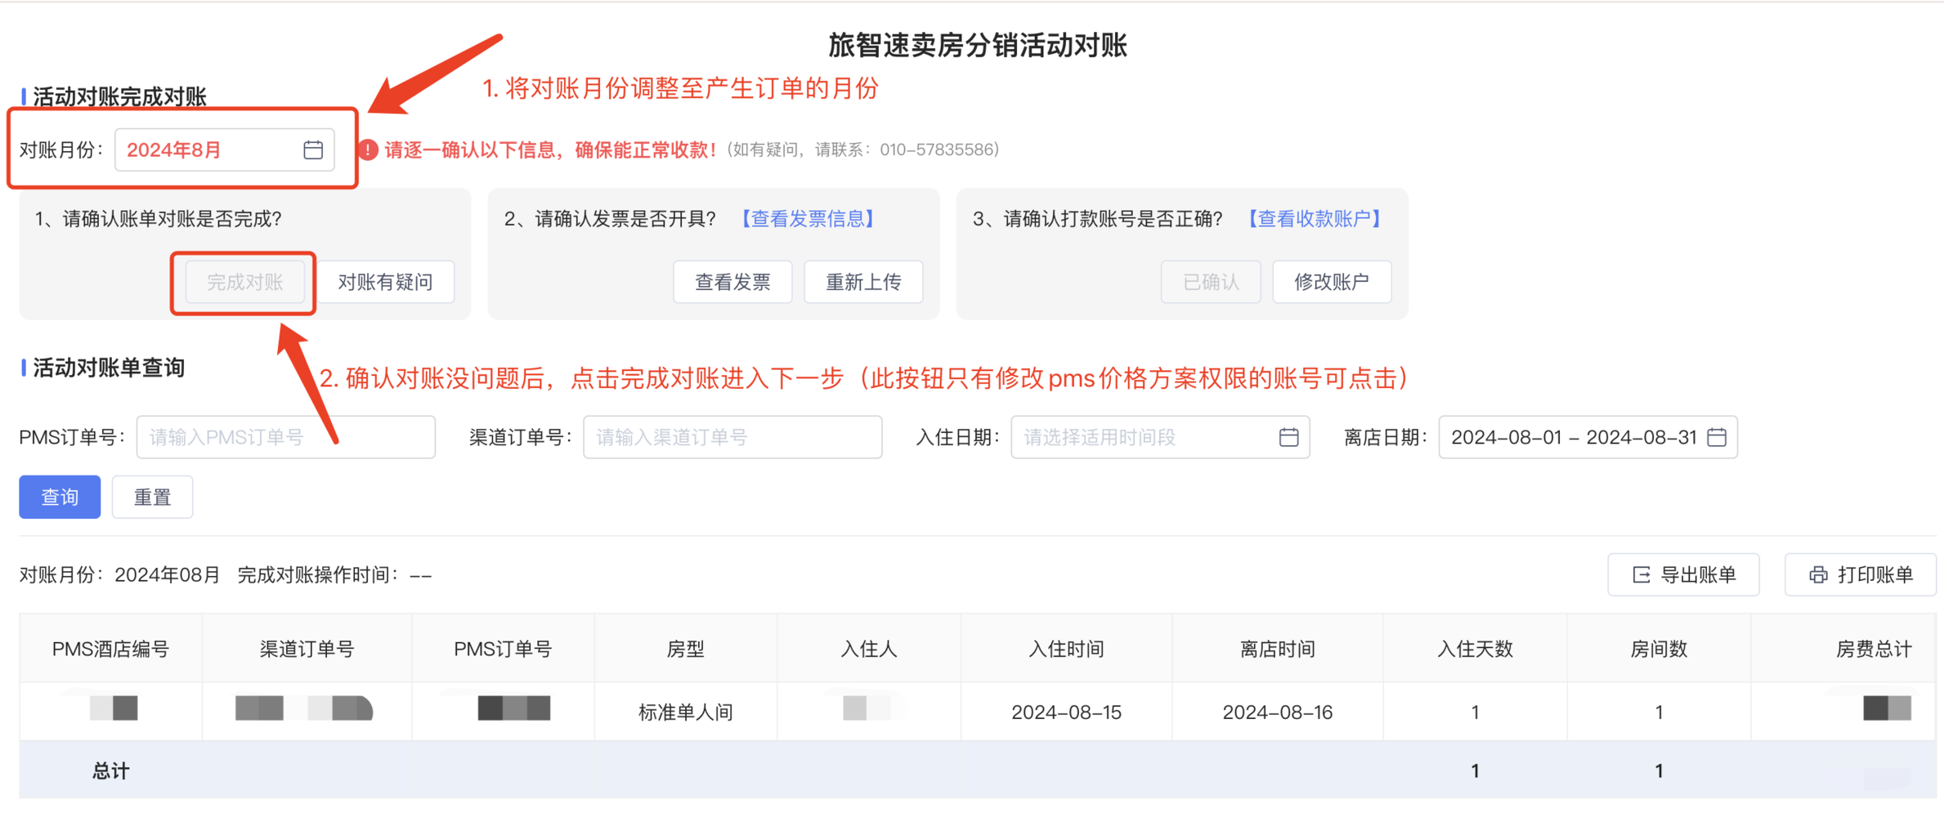Screen dimensions: 1944x817
Task: Click the 重置 button
Action: [x=152, y=497]
